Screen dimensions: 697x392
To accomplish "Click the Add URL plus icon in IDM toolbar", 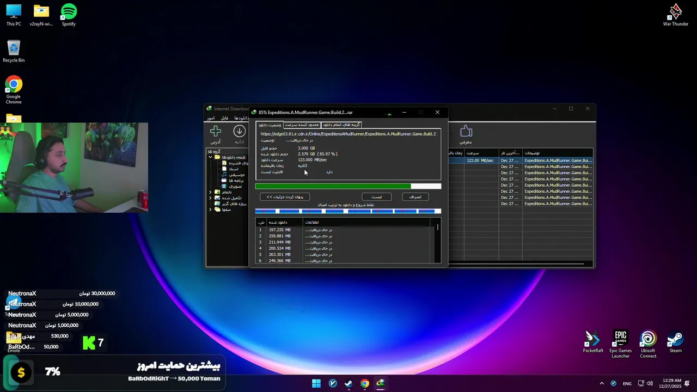I will [216, 131].
